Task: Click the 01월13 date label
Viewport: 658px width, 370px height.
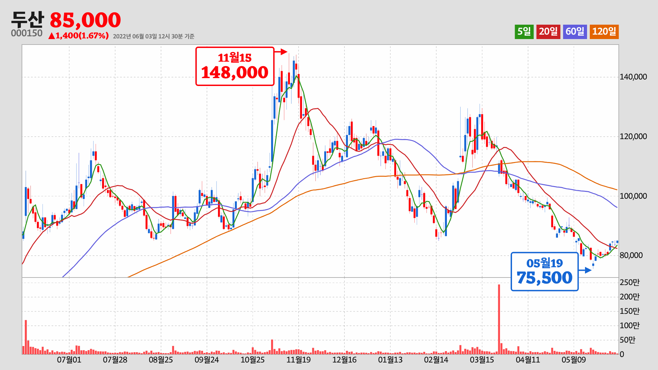Action: coord(390,360)
